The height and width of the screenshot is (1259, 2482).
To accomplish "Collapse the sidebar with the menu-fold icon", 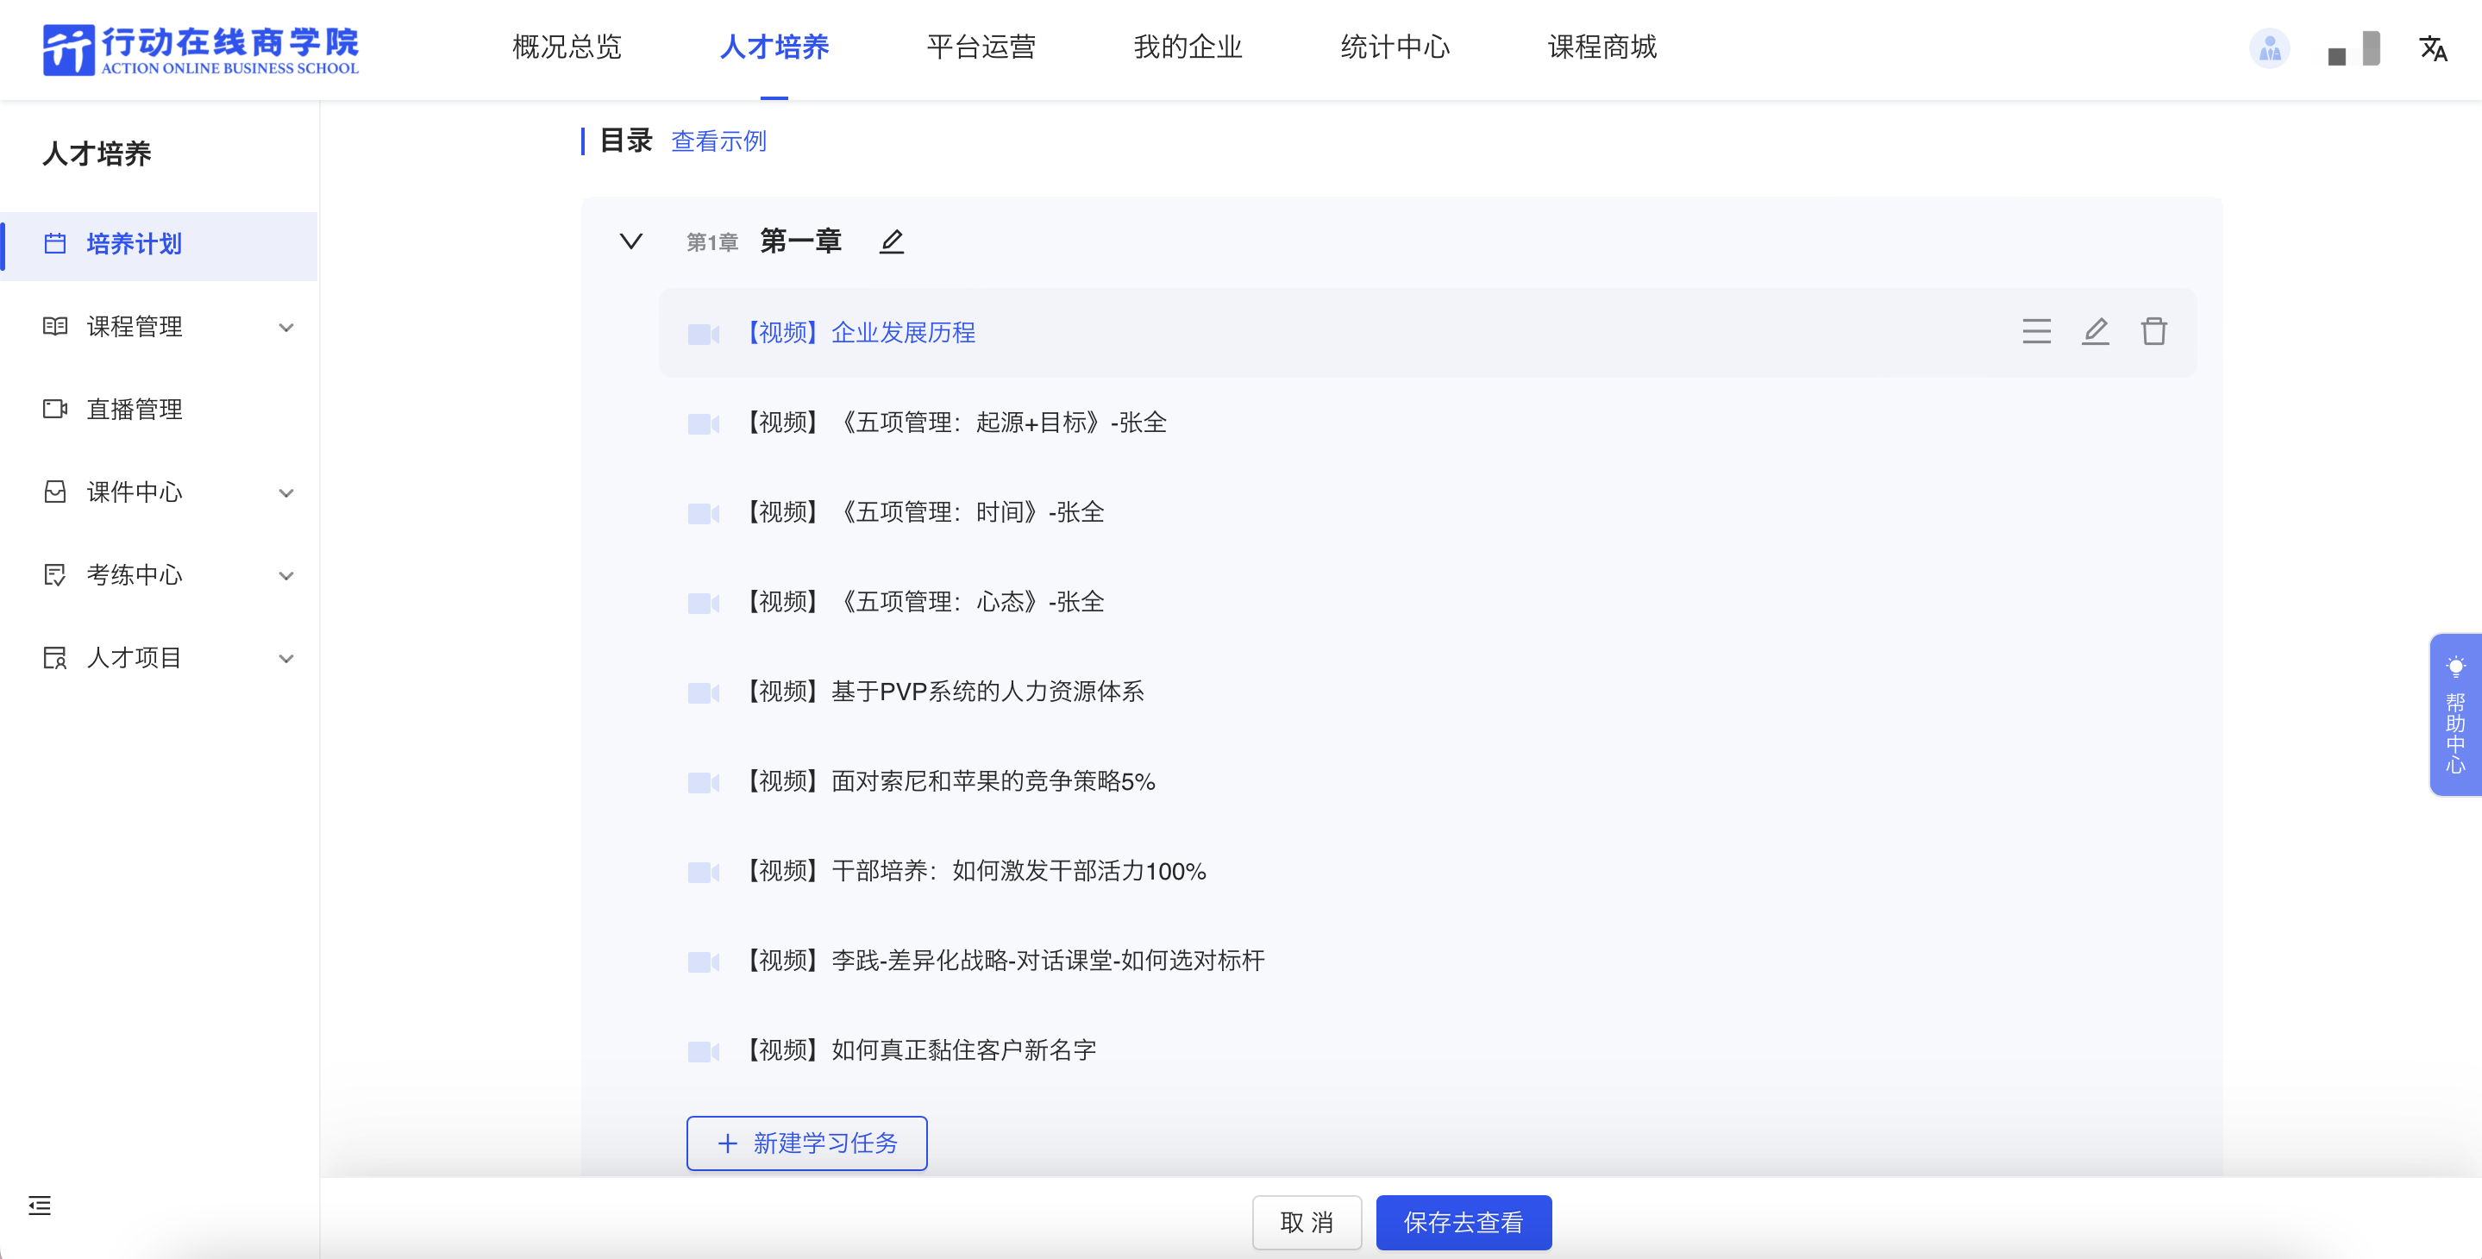I will pyautogui.click(x=40, y=1205).
